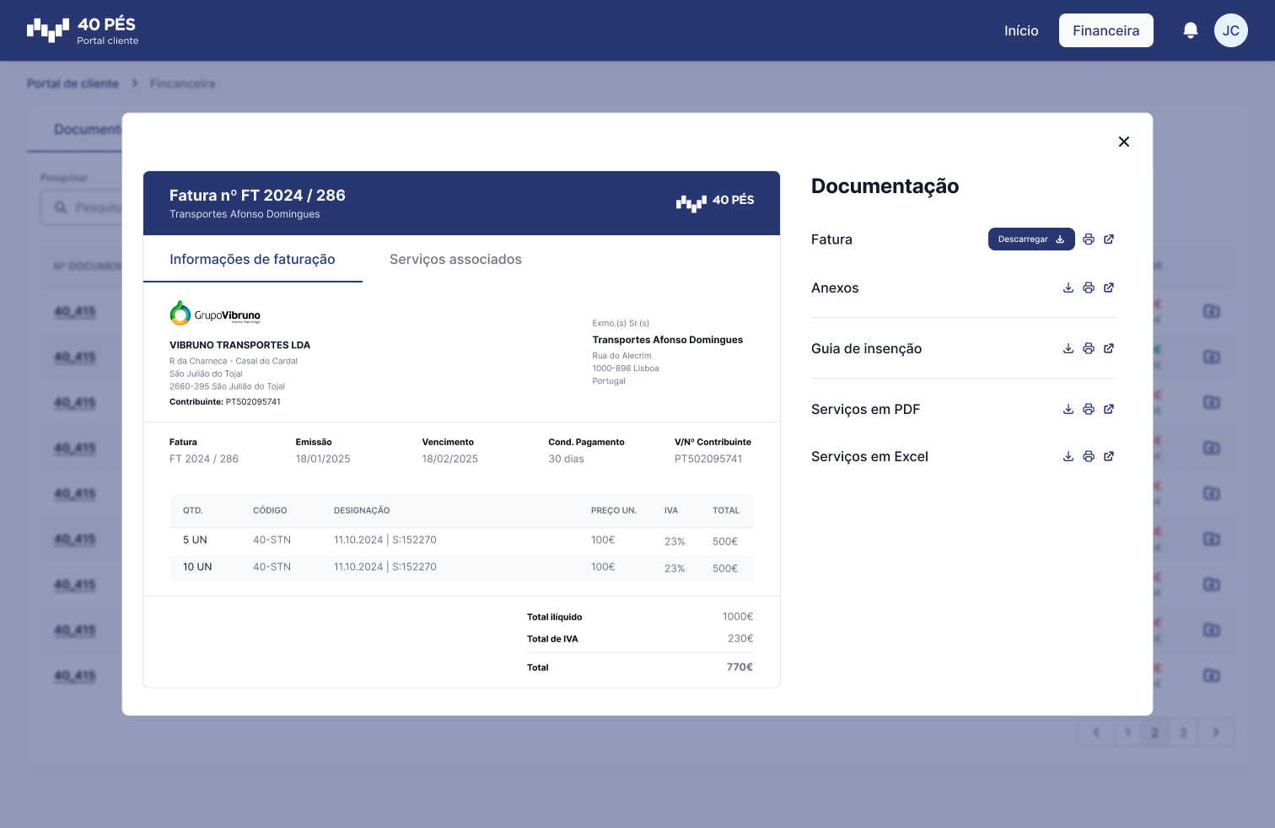This screenshot has width=1275, height=828.
Task: Go to page 3 of results
Action: coord(1182,732)
